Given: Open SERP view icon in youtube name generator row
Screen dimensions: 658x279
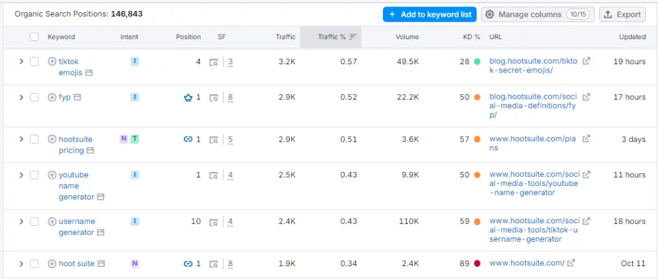Looking at the screenshot, I should click(x=214, y=175).
